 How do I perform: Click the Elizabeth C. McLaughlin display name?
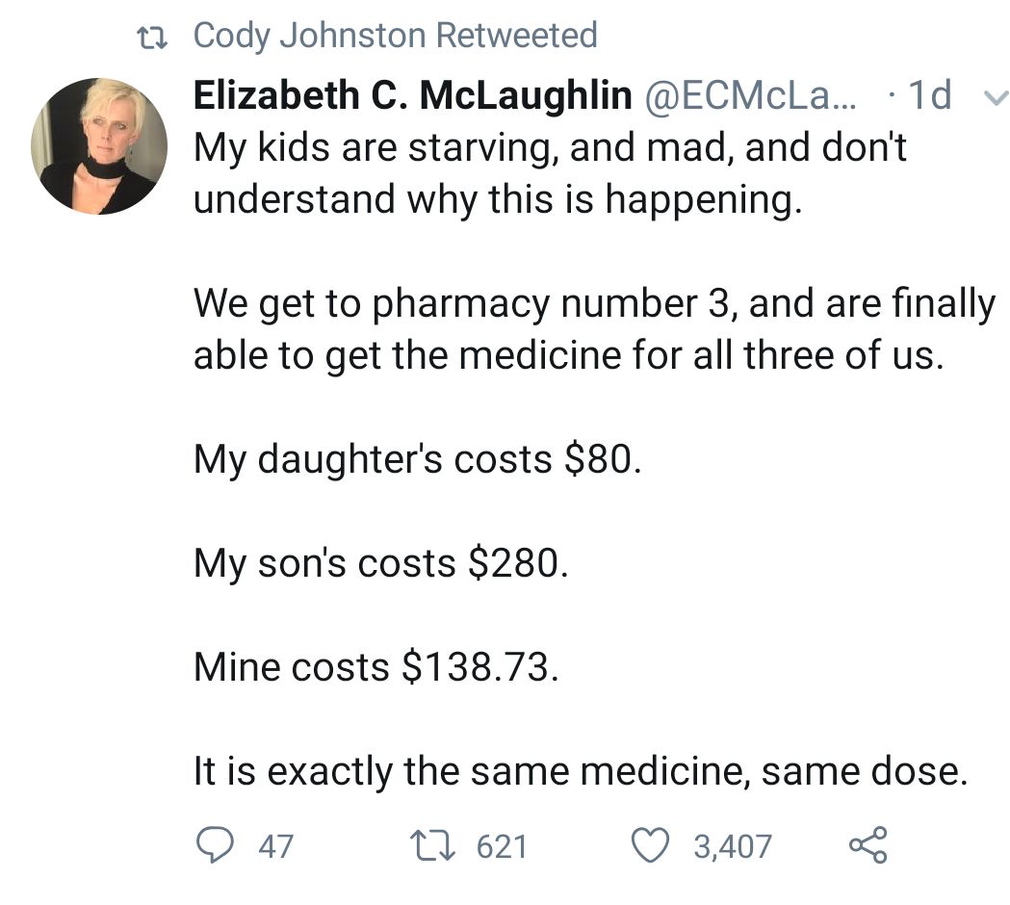413,95
